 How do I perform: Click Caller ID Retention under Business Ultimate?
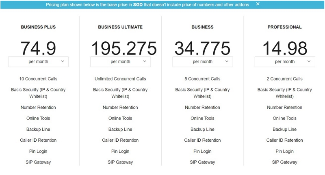point(120,140)
